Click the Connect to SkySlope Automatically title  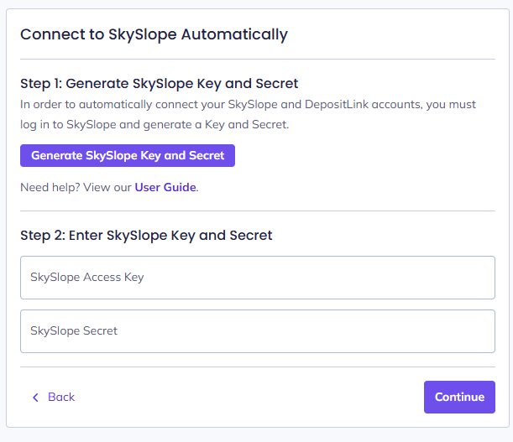154,34
